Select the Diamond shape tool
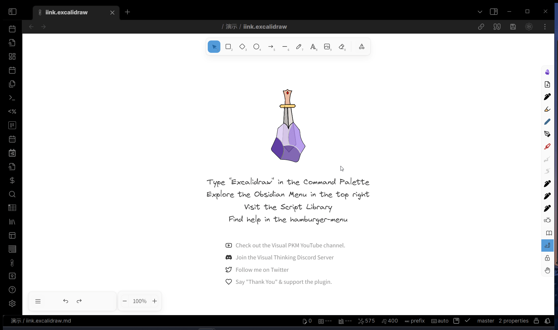The width and height of the screenshot is (558, 330). pyautogui.click(x=243, y=47)
